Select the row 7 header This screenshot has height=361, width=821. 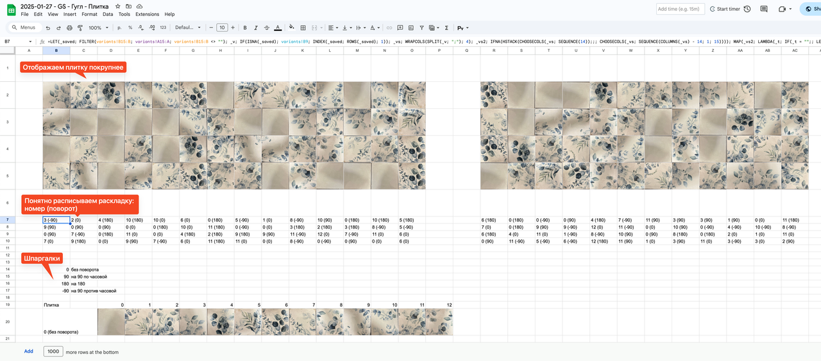tap(7, 220)
